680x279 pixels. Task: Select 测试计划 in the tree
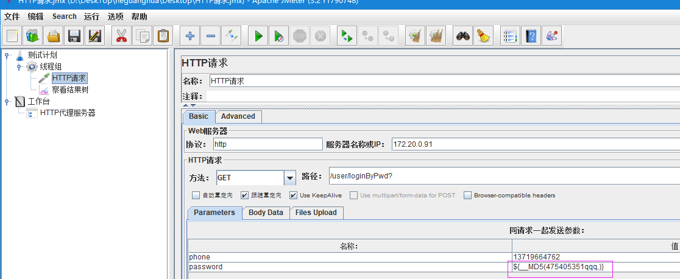[x=42, y=55]
